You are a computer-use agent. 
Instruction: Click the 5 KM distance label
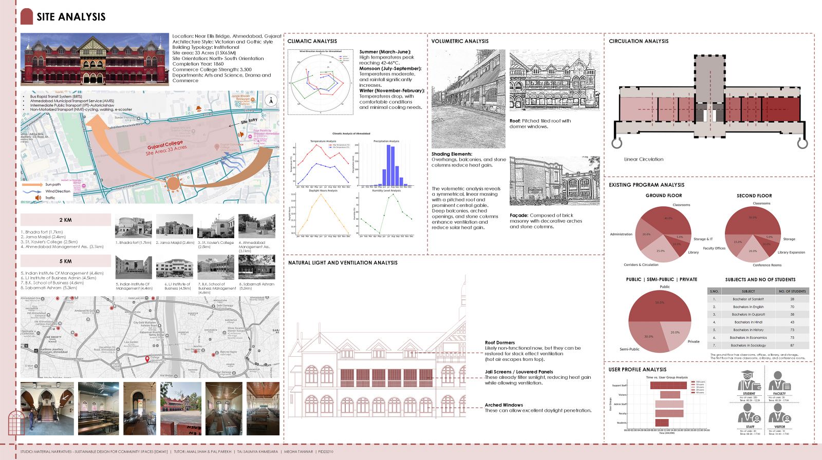66,261
